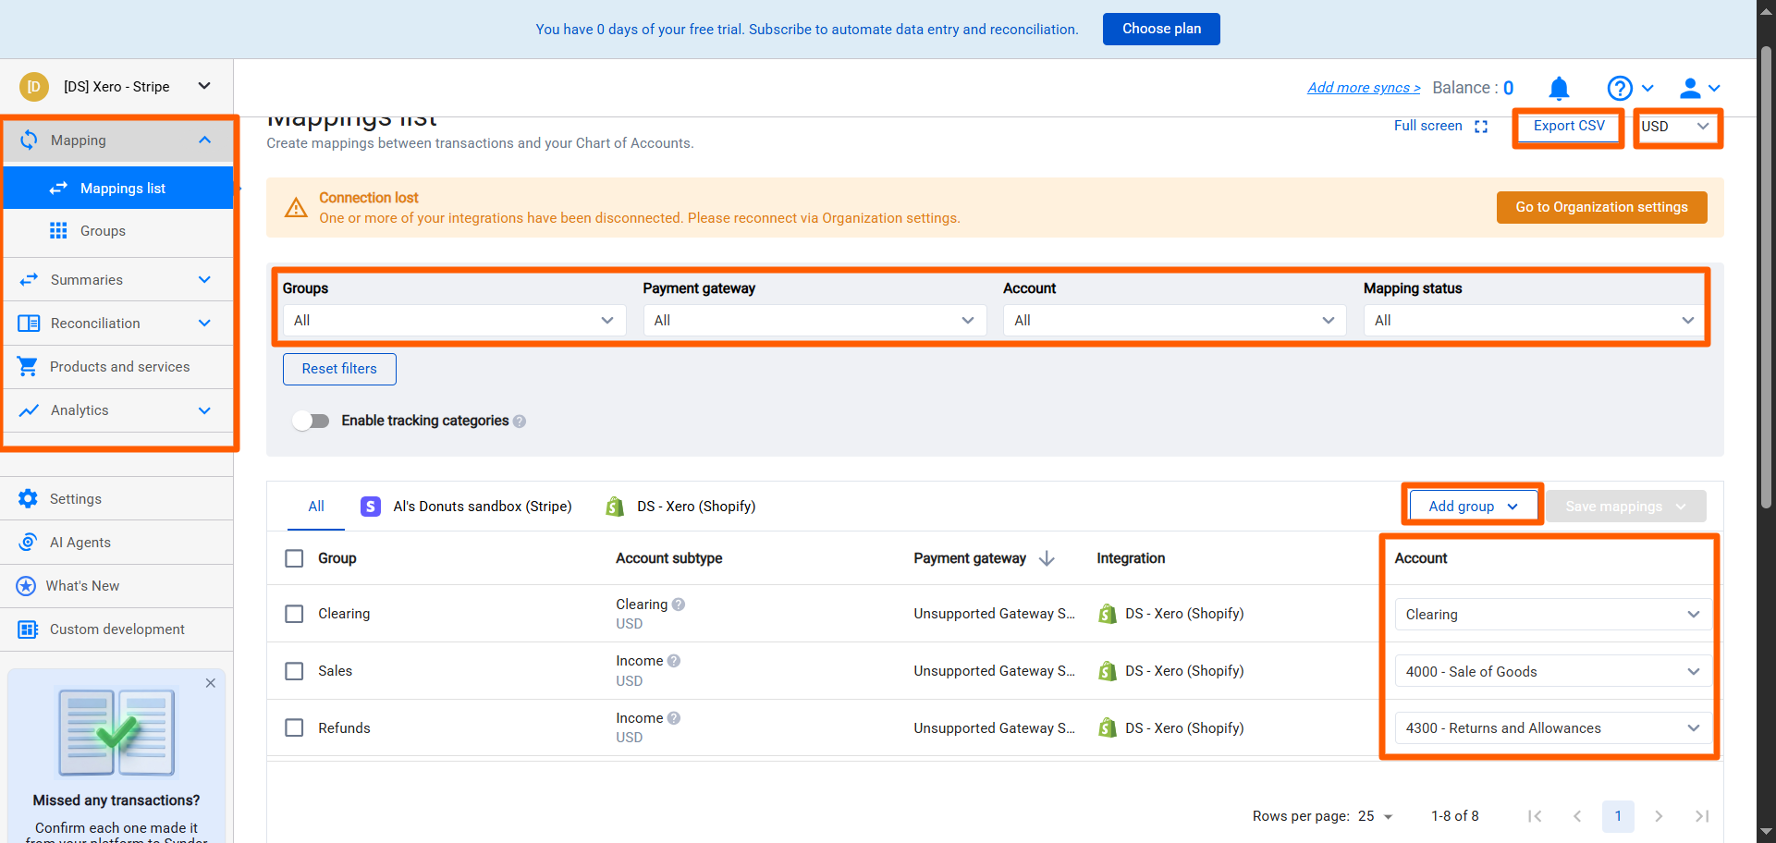Image resolution: width=1776 pixels, height=843 pixels.
Task: Open the Groups filter dropdown
Action: click(x=454, y=320)
